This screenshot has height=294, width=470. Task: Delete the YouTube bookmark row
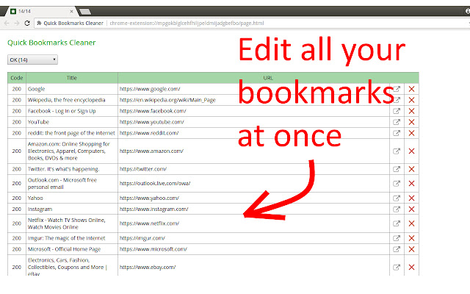[411, 122]
